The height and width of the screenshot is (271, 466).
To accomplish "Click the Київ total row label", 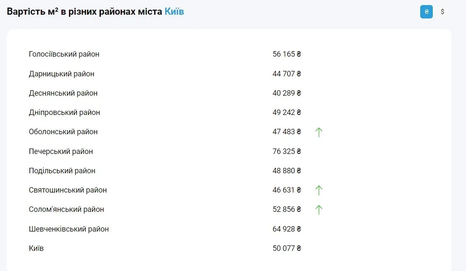I will (36, 248).
